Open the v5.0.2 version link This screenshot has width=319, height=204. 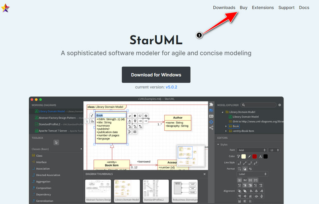click(x=171, y=87)
